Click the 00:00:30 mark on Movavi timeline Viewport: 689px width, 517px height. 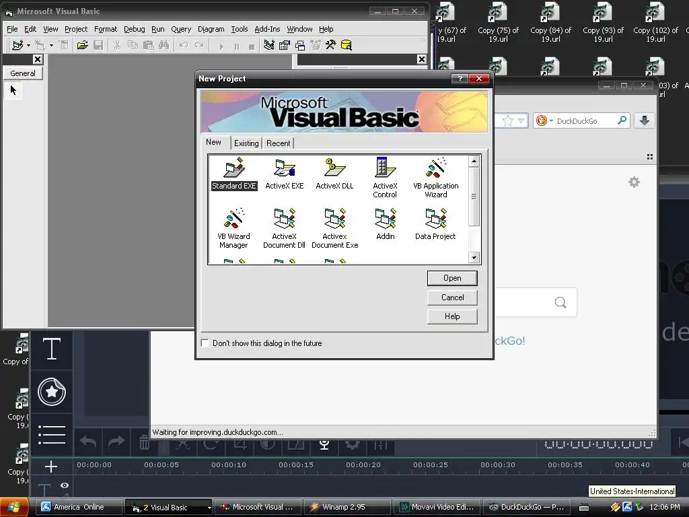[x=497, y=464]
